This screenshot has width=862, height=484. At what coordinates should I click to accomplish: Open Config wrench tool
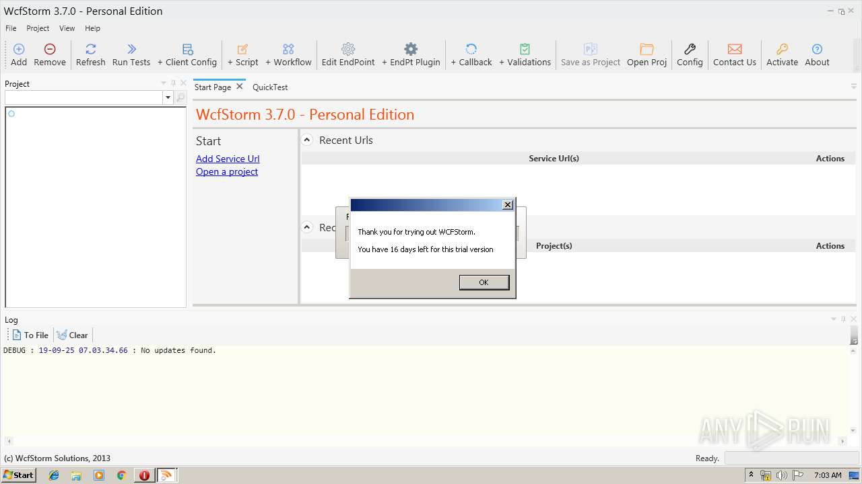[x=690, y=54]
